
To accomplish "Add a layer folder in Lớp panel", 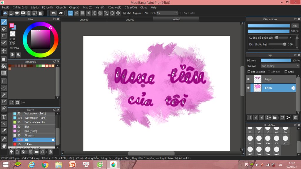I will click(x=275, y=118).
